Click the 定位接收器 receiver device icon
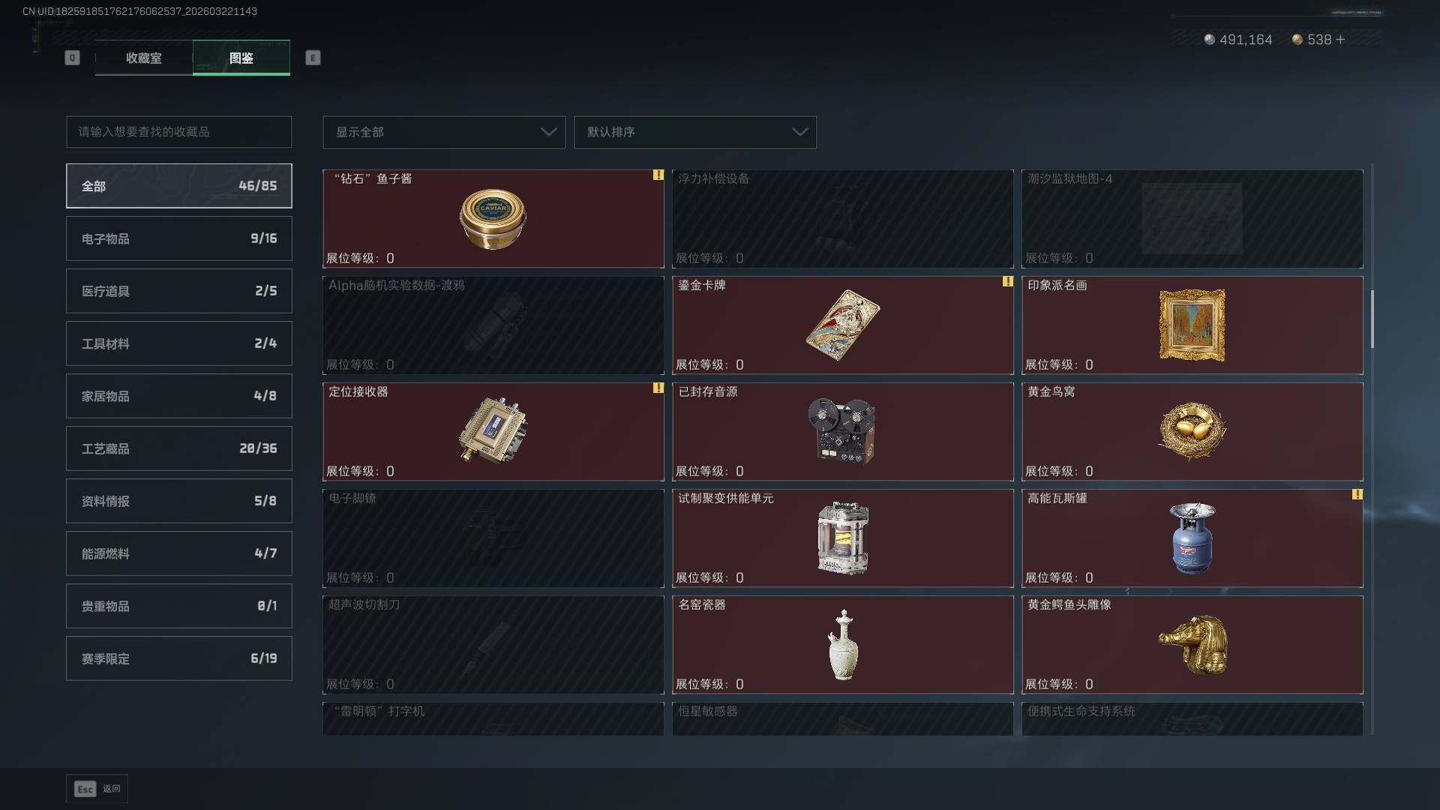This screenshot has width=1440, height=810. pyautogui.click(x=493, y=431)
